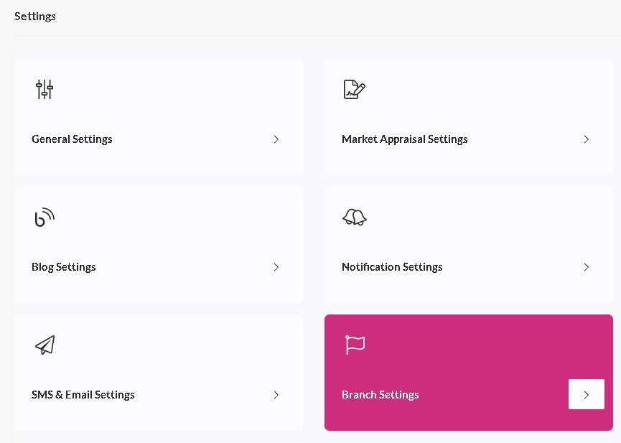Go to the Blog Settings text label
This screenshot has width=621, height=443.
(63, 267)
